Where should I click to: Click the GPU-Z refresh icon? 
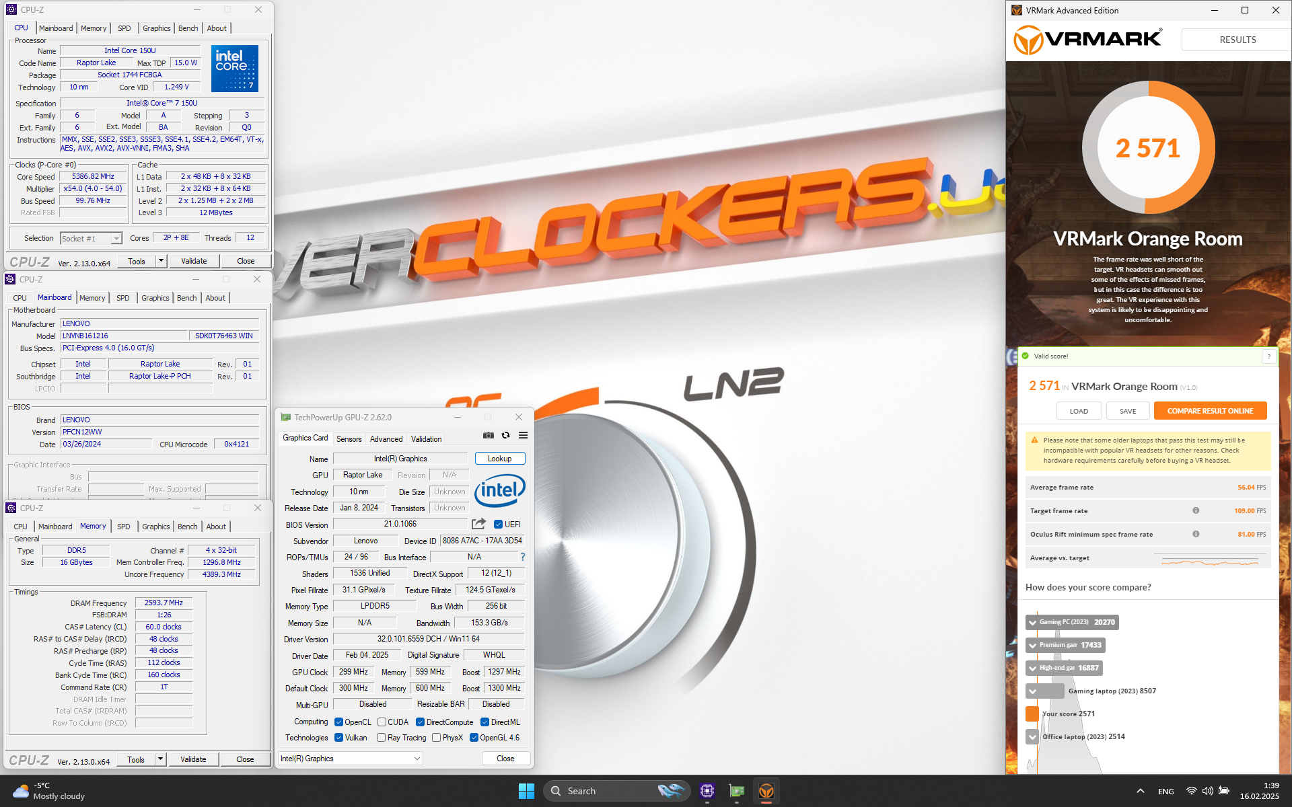(506, 436)
